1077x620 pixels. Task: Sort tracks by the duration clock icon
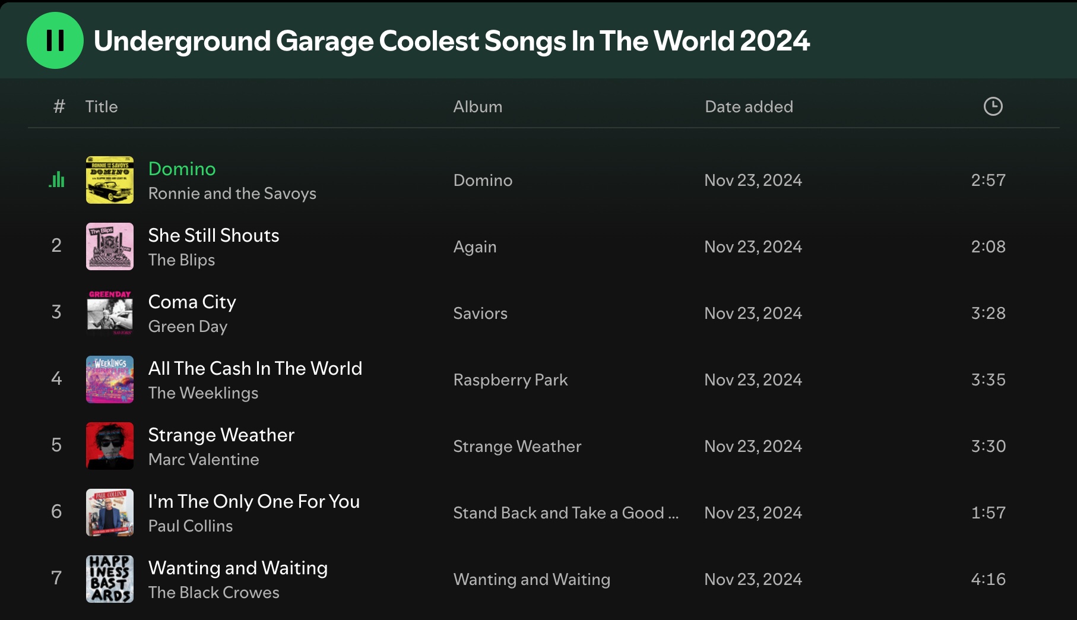pos(993,106)
